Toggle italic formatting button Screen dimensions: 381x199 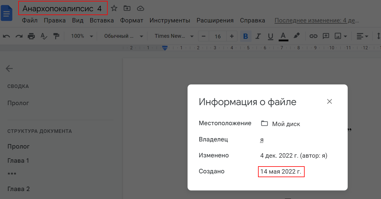tap(258, 36)
